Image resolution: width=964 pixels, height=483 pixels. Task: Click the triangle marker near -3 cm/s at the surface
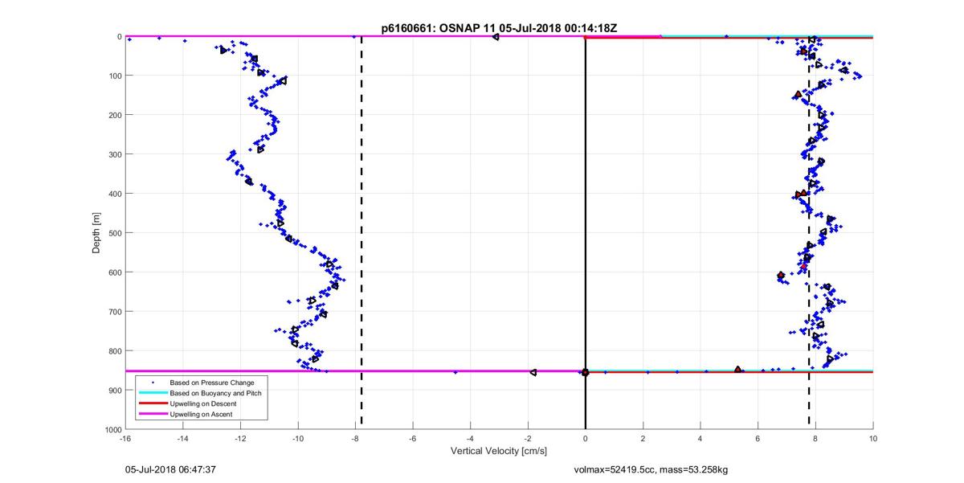coord(496,36)
